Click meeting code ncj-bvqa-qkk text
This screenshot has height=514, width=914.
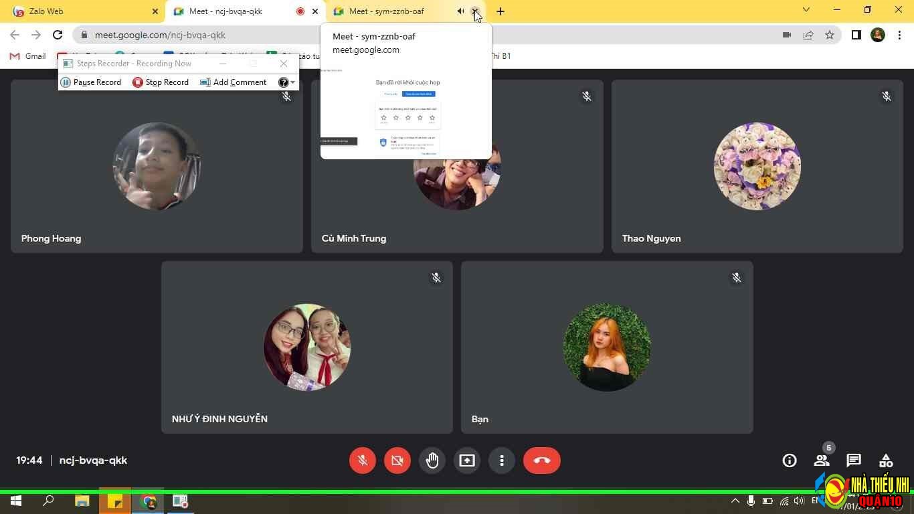pyautogui.click(x=93, y=460)
